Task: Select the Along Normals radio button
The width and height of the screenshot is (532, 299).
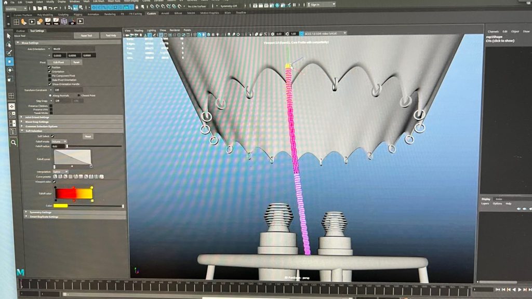Action: pos(50,96)
